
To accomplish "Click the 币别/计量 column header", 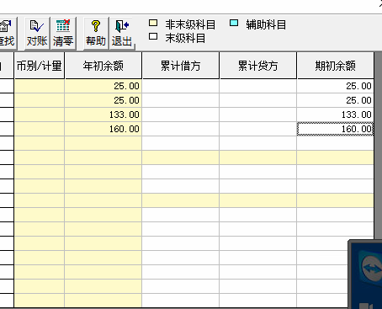I will [40, 66].
